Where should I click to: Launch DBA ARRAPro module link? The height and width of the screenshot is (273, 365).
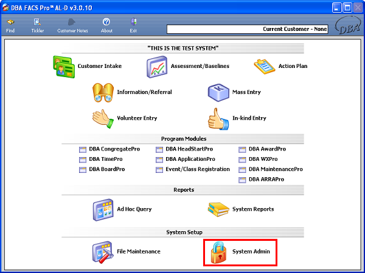266,180
